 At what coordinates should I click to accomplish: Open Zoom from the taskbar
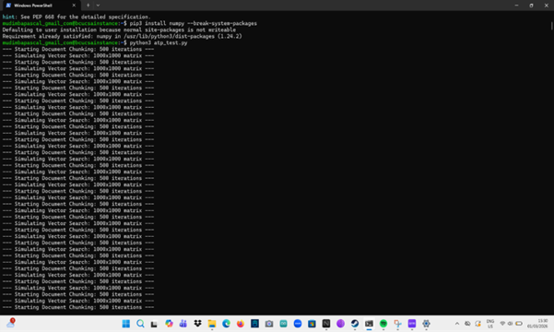tap(298, 324)
